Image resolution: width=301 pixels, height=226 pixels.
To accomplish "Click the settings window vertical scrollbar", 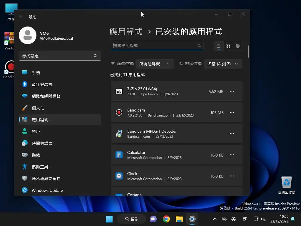I will tap(249, 51).
